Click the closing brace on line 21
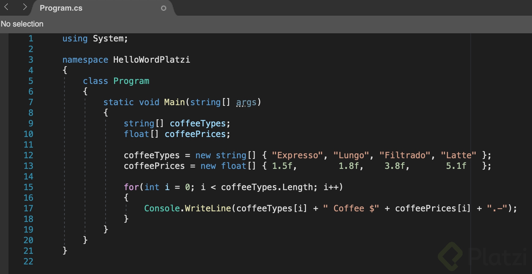The height and width of the screenshot is (274, 532). [x=64, y=251]
